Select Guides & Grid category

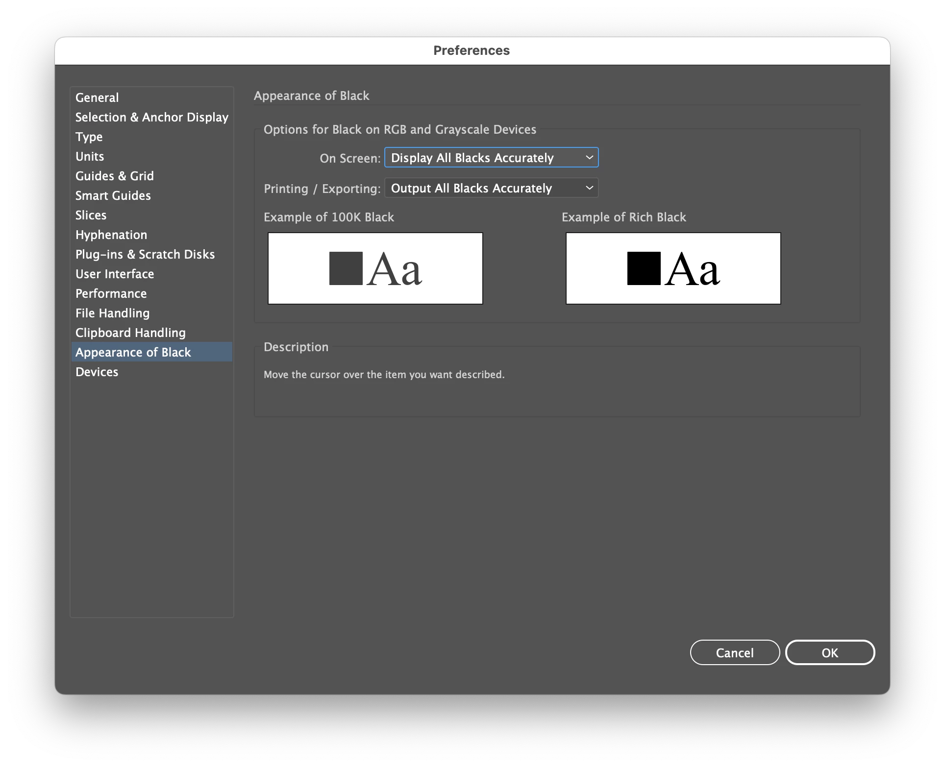coord(115,176)
